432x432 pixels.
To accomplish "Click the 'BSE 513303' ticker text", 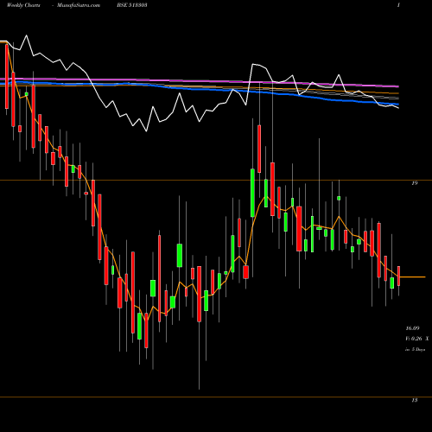I will coord(132,5).
